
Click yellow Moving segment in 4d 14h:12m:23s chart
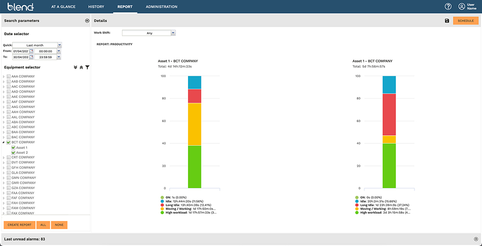click(195, 124)
